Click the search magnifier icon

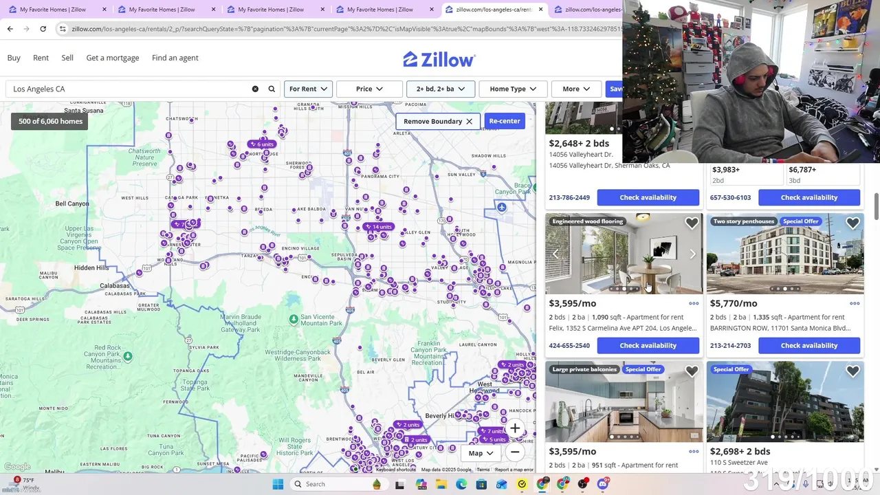(x=272, y=89)
